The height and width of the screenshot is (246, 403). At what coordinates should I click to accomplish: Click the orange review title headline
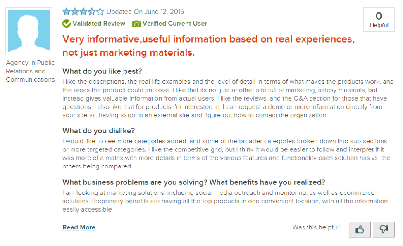[x=208, y=46]
